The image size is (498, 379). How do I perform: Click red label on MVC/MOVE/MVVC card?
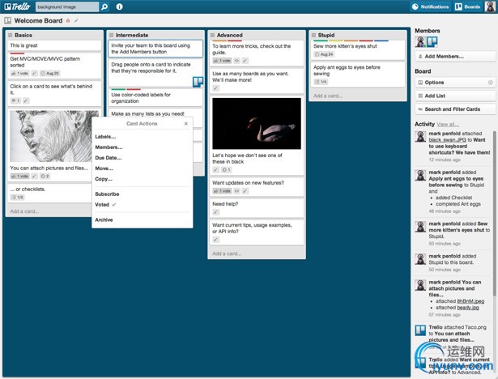(17, 53)
